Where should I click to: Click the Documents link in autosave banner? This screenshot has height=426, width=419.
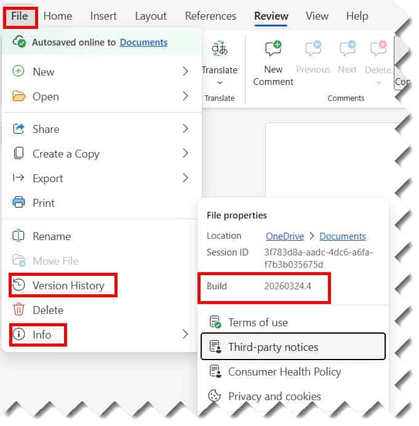pos(143,42)
